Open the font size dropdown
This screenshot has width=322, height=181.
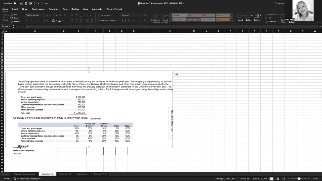click(56, 15)
